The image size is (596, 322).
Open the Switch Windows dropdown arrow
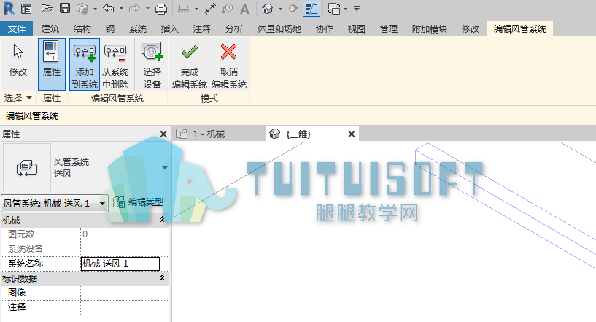(x=345, y=8)
